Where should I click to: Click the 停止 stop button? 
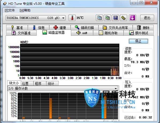tap(138, 41)
